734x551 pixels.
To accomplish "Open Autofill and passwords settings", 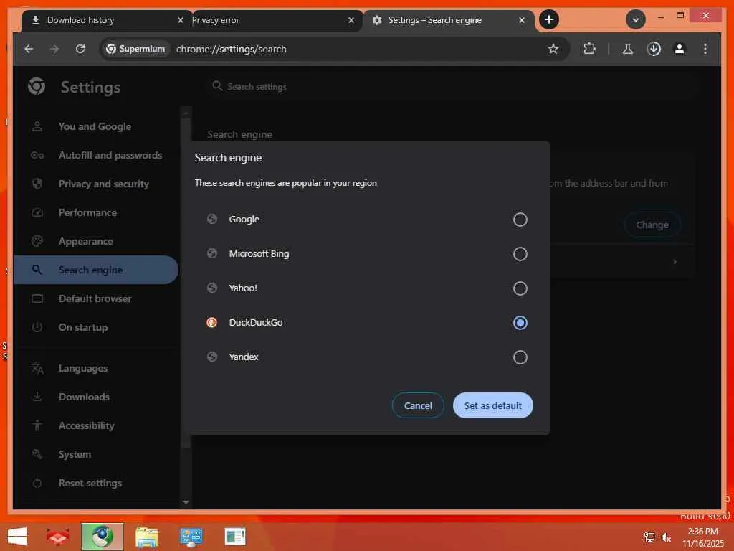I will 95,155.
